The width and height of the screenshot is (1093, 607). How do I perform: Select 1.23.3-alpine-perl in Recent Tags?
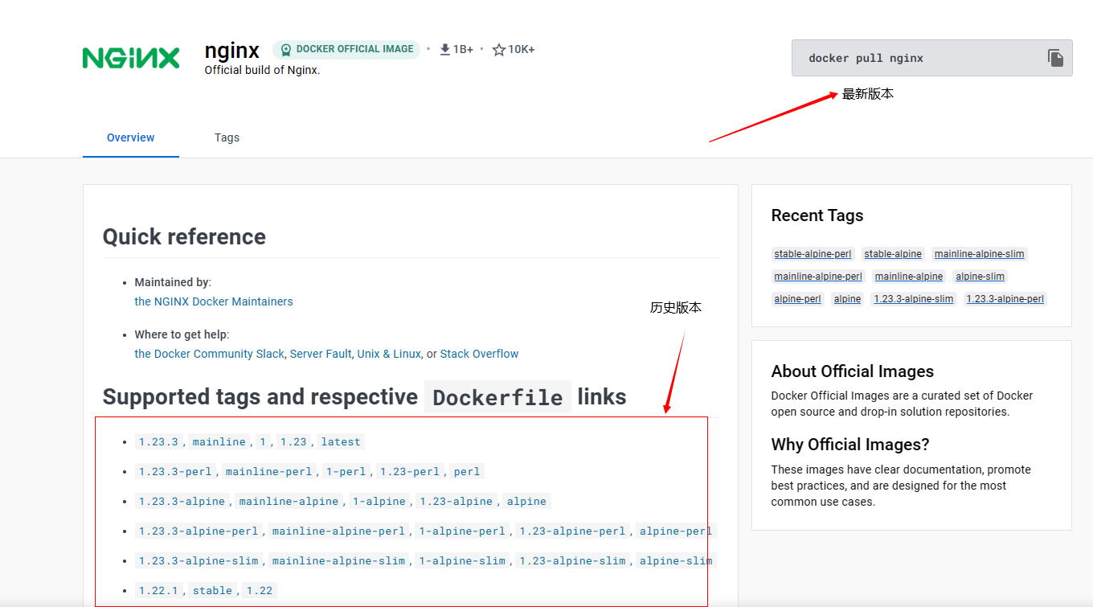pyautogui.click(x=1005, y=299)
